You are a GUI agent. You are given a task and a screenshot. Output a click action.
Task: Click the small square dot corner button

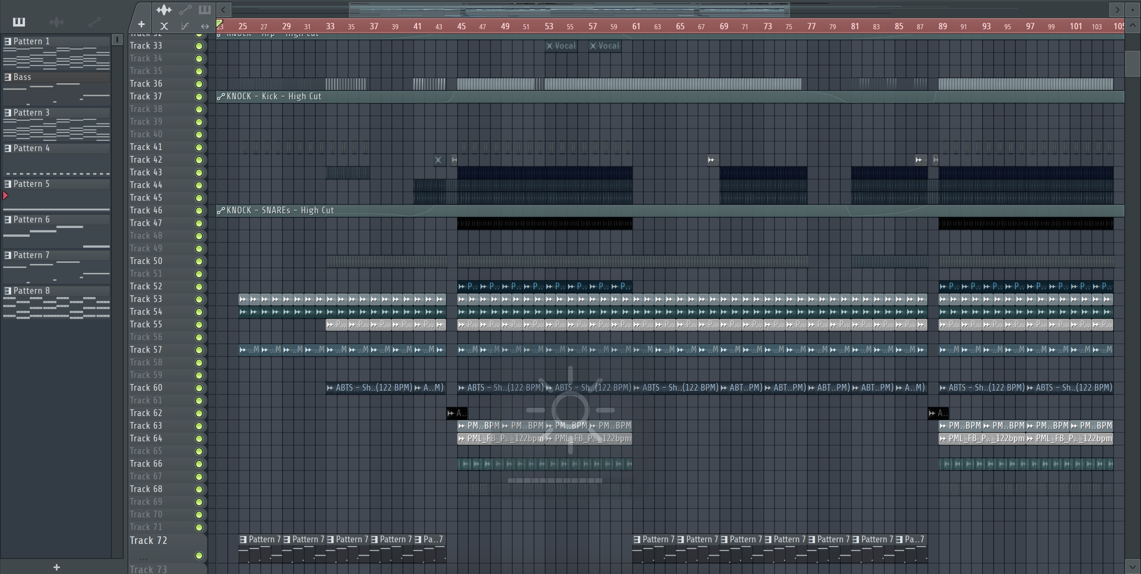click(1133, 9)
